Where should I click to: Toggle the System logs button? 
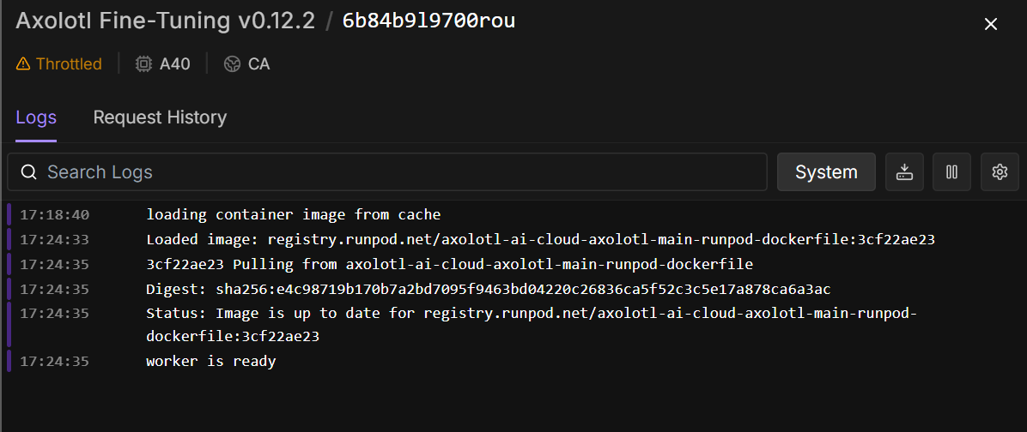coord(826,172)
